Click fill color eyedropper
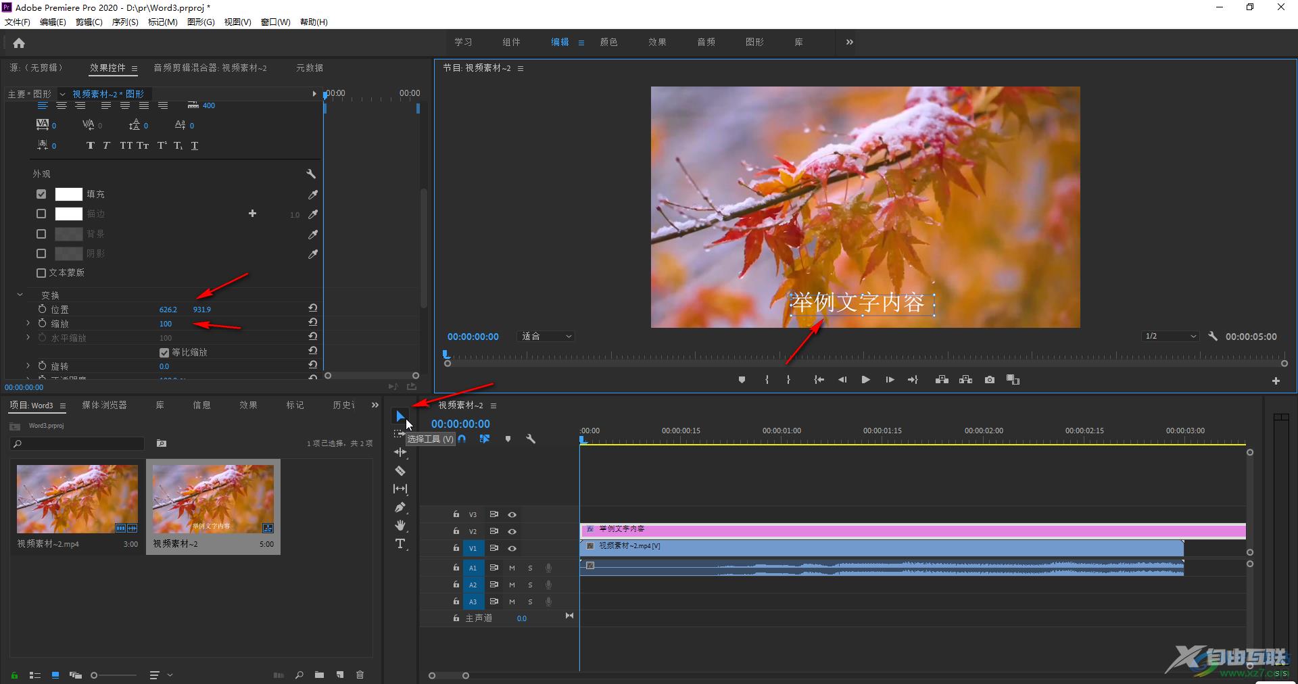The width and height of the screenshot is (1298, 684). tap(313, 195)
